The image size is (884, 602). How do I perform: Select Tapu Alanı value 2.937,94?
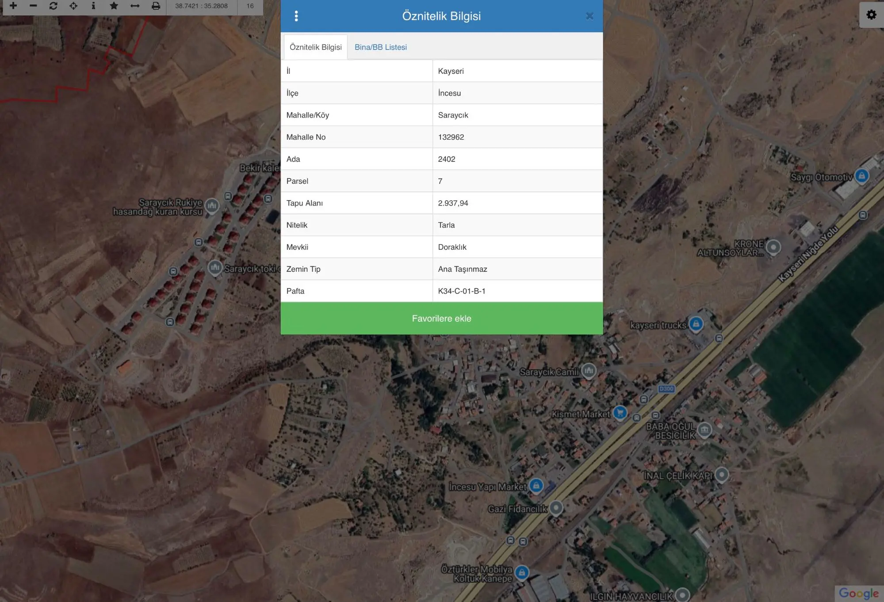tap(453, 203)
